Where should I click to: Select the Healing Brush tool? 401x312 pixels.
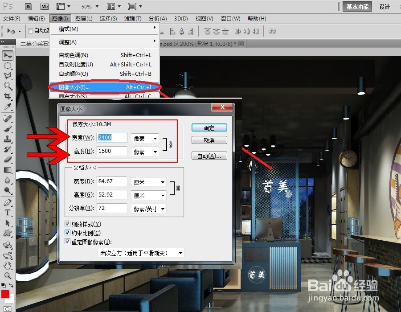tap(8, 119)
